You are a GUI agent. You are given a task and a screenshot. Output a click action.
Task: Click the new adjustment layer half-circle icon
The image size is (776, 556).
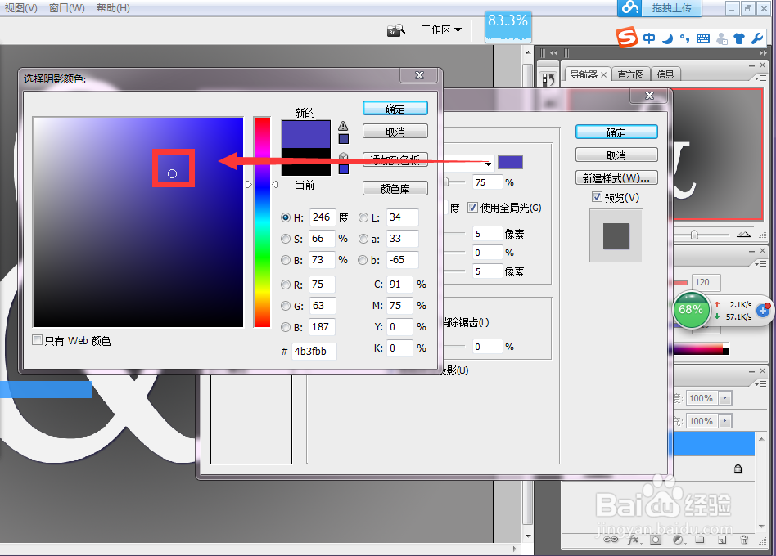click(x=678, y=539)
